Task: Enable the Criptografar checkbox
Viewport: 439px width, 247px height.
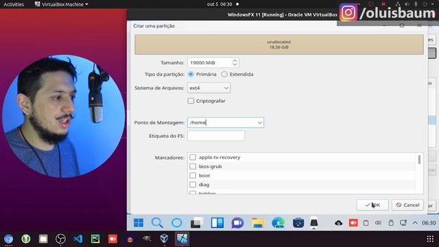Action: click(191, 101)
